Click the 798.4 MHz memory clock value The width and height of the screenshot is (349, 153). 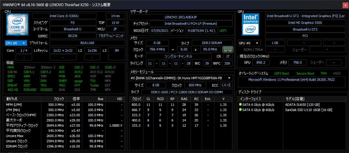point(157,49)
